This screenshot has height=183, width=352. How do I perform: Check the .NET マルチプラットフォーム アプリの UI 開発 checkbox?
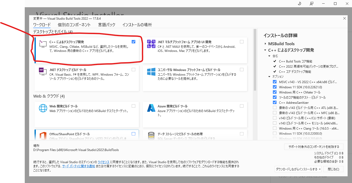point(241,42)
